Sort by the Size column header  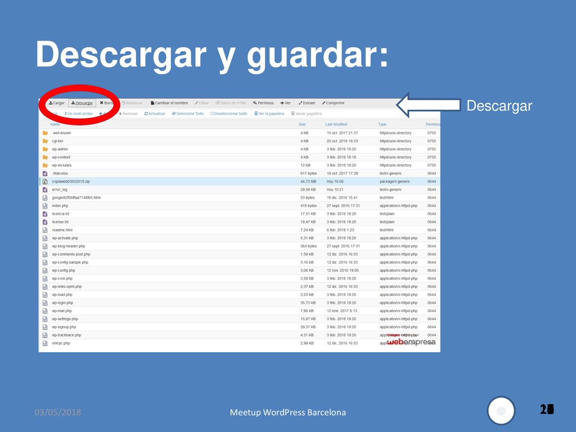[302, 124]
